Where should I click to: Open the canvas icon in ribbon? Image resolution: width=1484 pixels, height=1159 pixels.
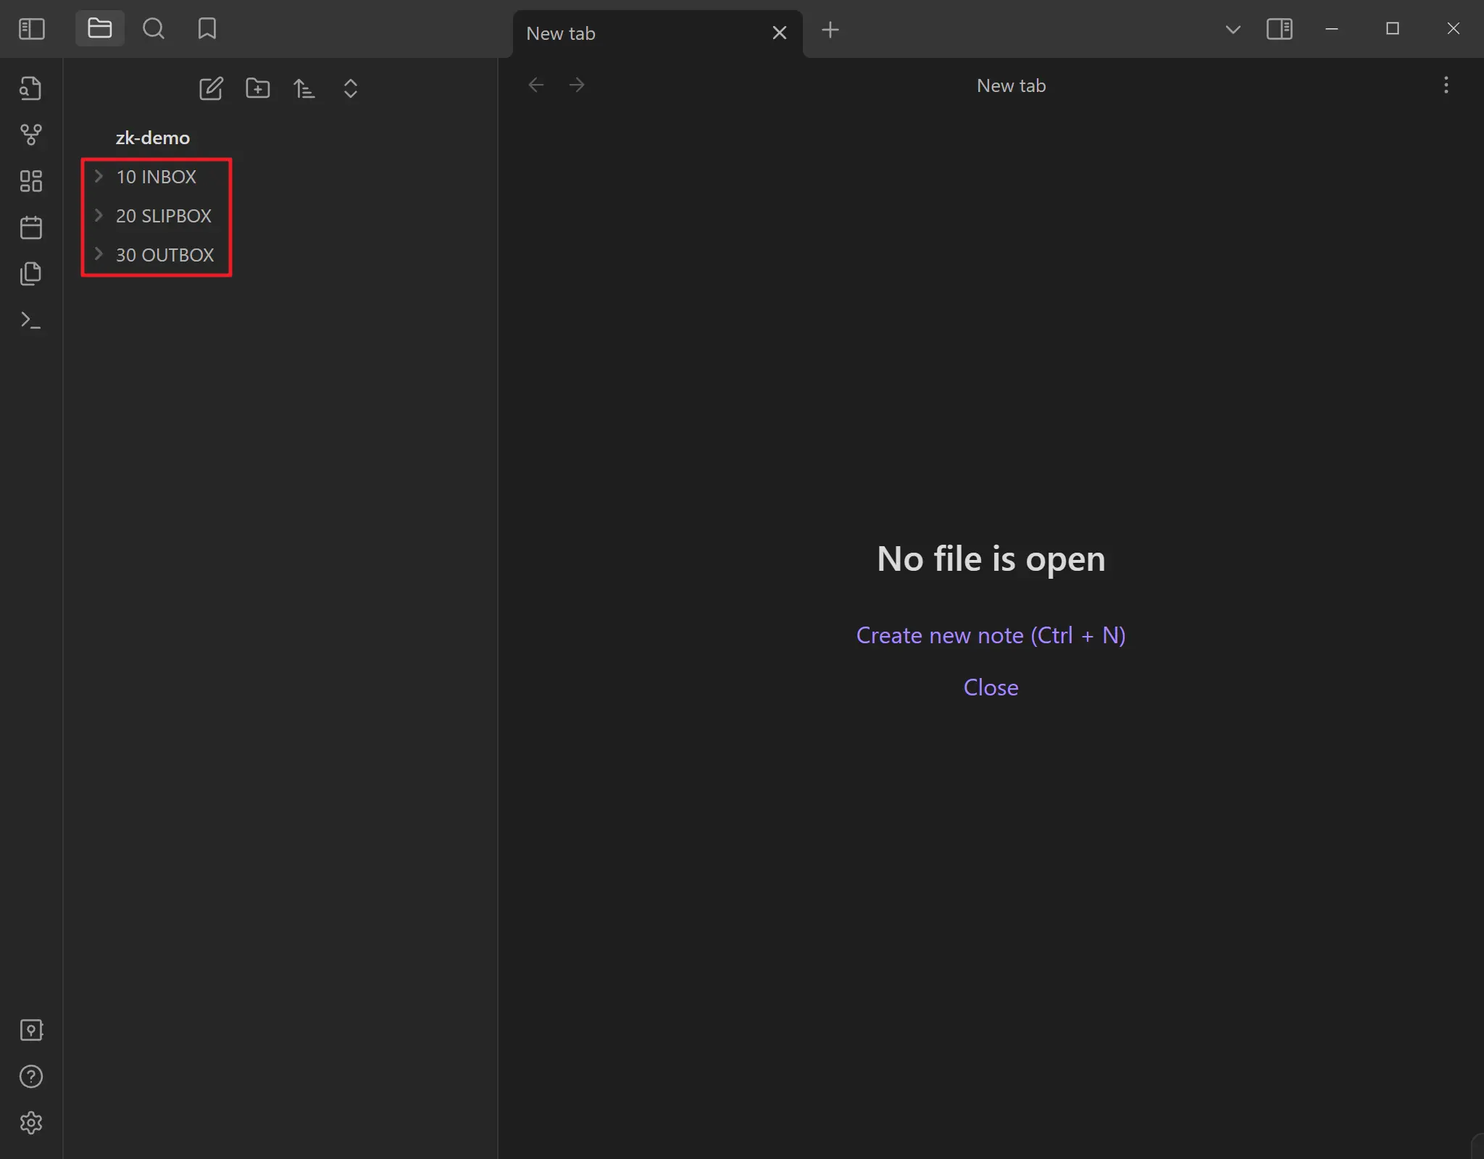(30, 181)
